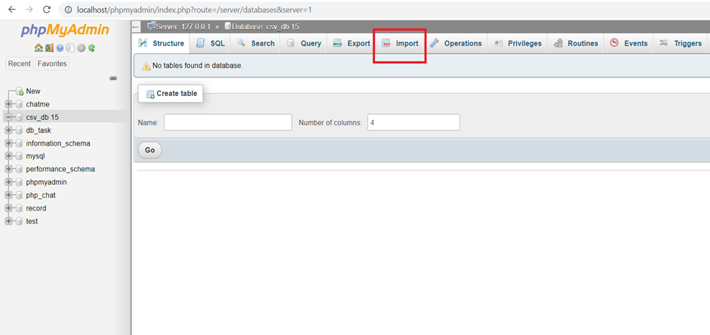Click the browser address bar URL
This screenshot has width=710, height=335.
tap(194, 10)
